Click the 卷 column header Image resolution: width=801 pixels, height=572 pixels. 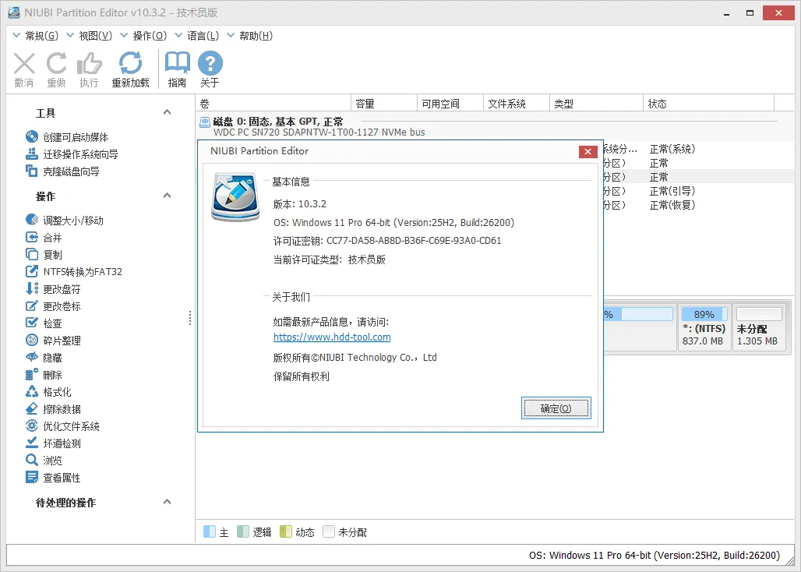(x=273, y=104)
